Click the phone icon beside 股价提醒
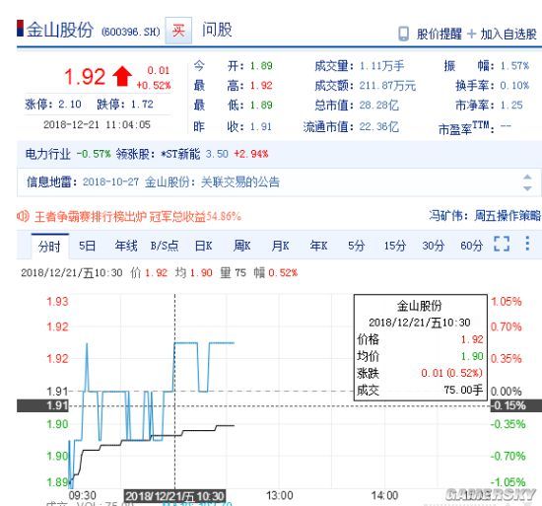The image size is (542, 506). point(403,34)
